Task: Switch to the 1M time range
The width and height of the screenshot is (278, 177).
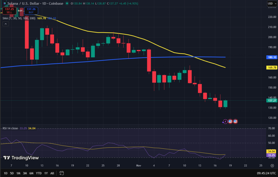Action: (18, 173)
